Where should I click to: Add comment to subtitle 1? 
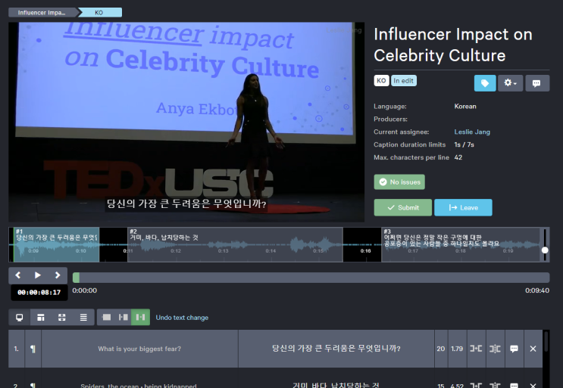515,349
